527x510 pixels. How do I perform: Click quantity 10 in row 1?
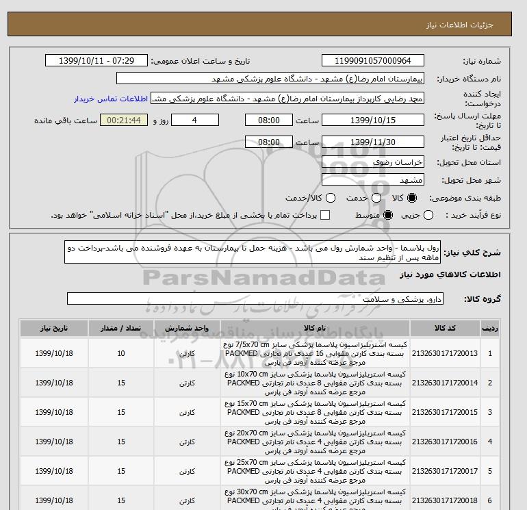(x=121, y=353)
